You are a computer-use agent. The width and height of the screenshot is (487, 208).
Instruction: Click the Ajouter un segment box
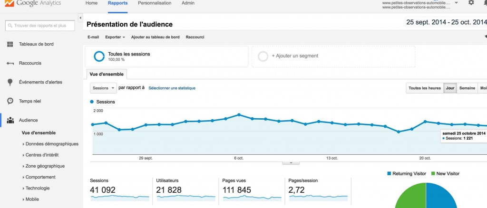tap(333, 56)
